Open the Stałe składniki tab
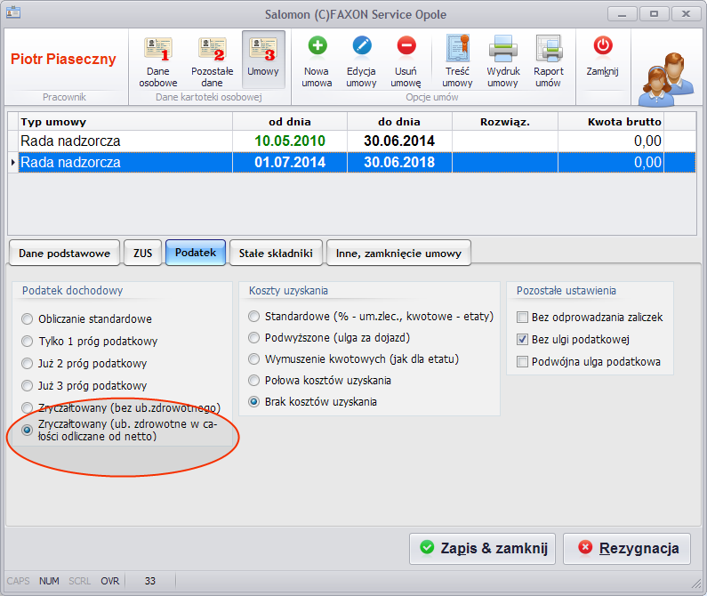The width and height of the screenshot is (707, 596). (276, 254)
